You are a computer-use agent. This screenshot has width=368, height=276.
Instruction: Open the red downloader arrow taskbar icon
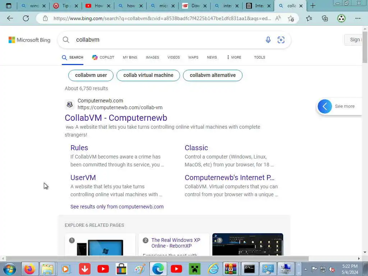click(85, 269)
